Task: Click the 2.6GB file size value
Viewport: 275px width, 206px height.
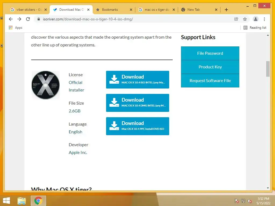Action: [x=75, y=111]
